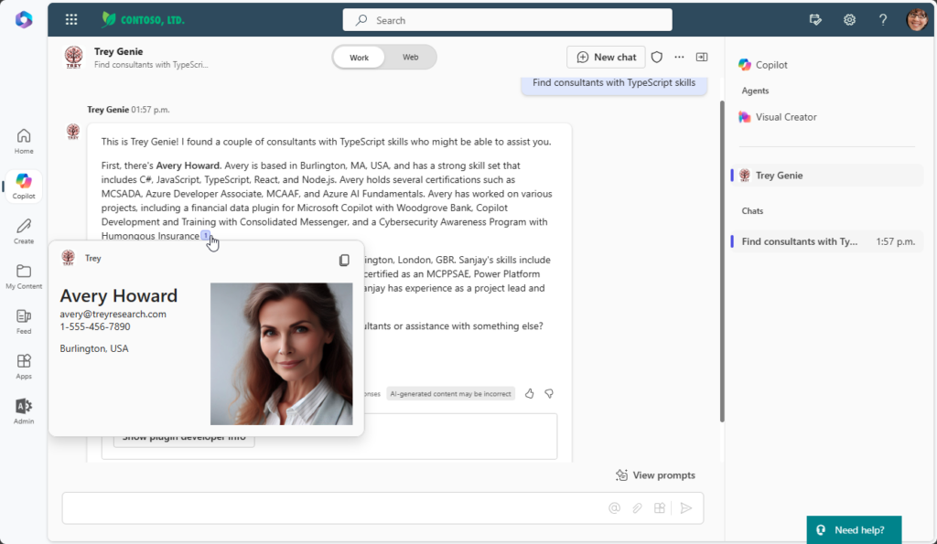Open the Copilot settings gear dropdown

point(849,19)
